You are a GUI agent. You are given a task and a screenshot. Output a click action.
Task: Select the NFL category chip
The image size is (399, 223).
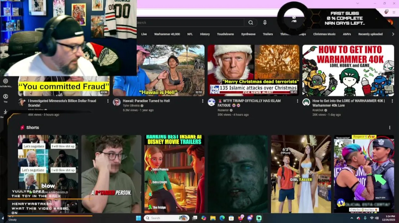click(x=190, y=34)
